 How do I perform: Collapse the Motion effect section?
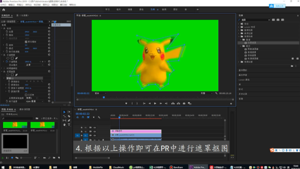click(2, 28)
